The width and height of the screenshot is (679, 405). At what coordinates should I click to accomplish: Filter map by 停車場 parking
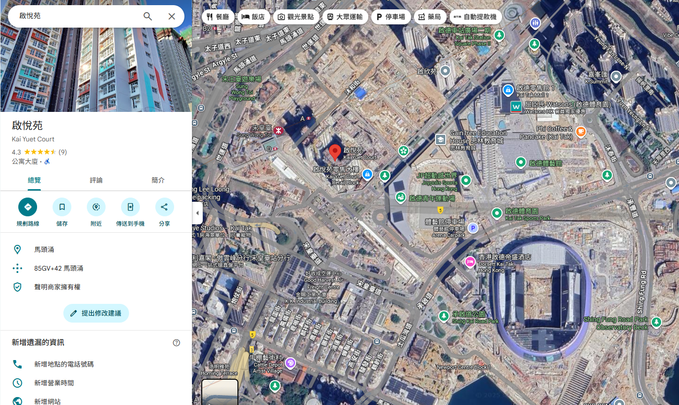pos(391,16)
